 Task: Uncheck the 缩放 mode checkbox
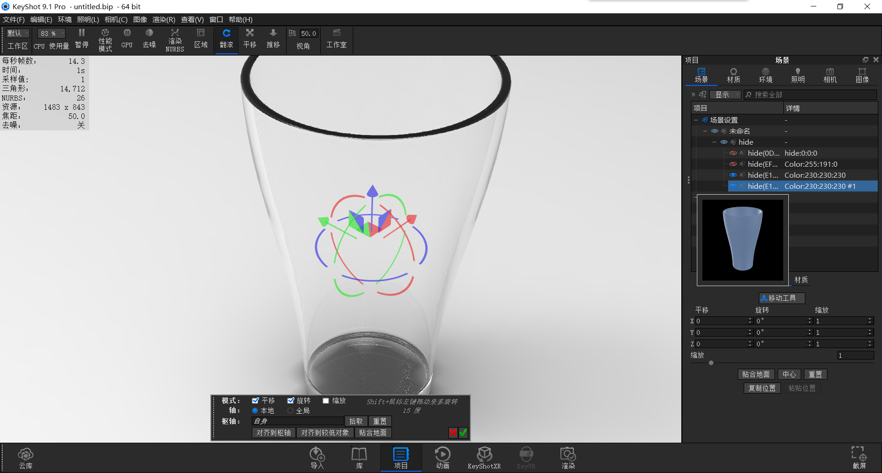(x=325, y=400)
